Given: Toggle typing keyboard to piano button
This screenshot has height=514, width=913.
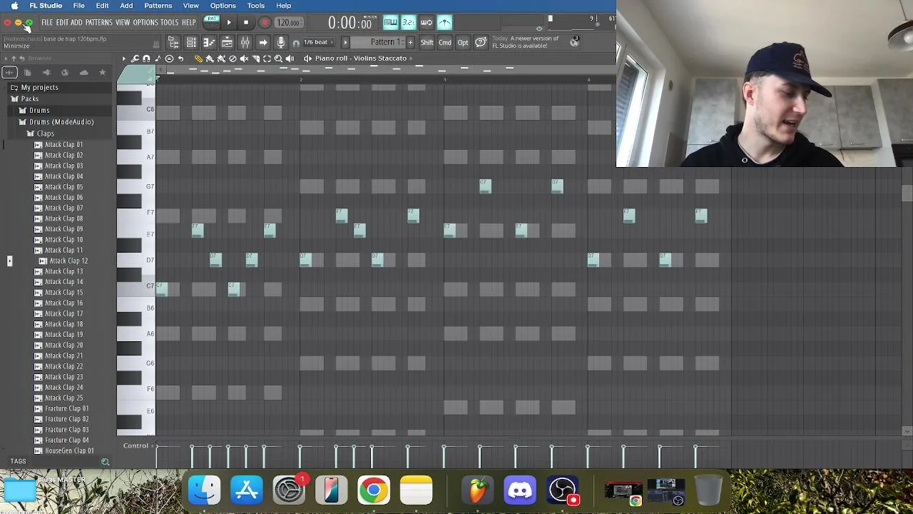Looking at the screenshot, I should 390,22.
